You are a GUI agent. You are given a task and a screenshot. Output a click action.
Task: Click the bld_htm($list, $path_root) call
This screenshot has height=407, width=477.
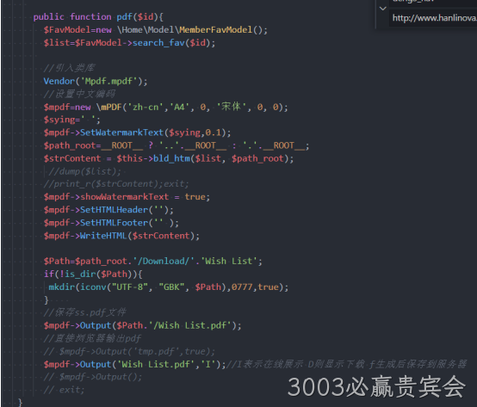point(220,158)
